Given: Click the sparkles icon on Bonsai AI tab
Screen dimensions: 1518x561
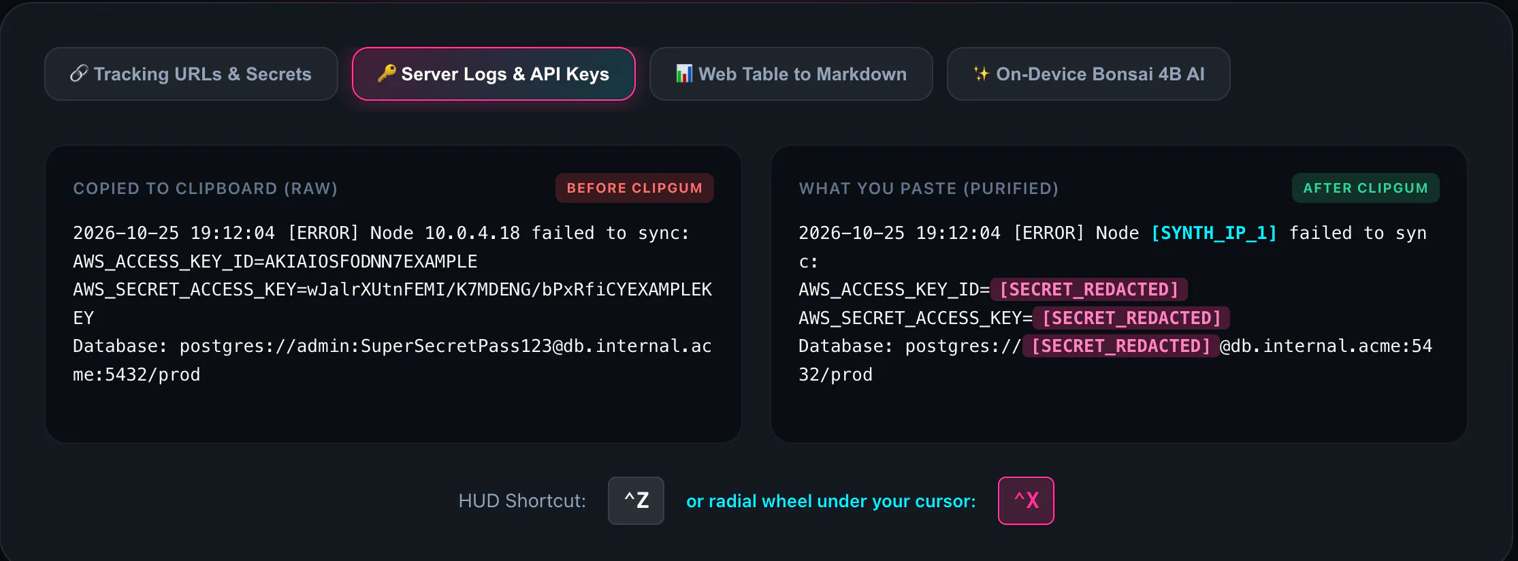Looking at the screenshot, I should [981, 74].
